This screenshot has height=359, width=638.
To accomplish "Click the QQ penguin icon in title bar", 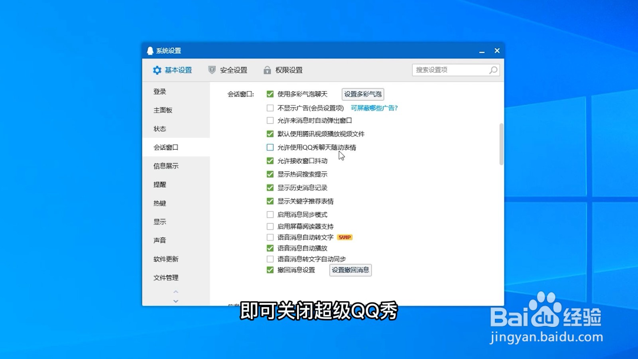I will pos(150,51).
